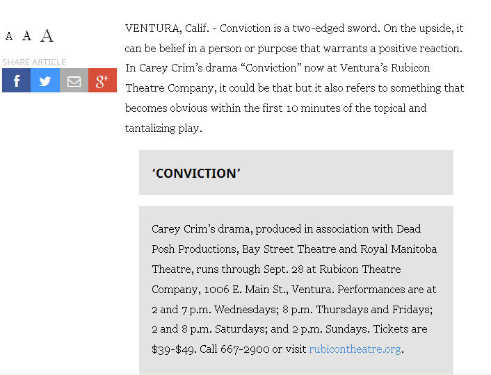Share the article on Twitter

[x=45, y=81]
